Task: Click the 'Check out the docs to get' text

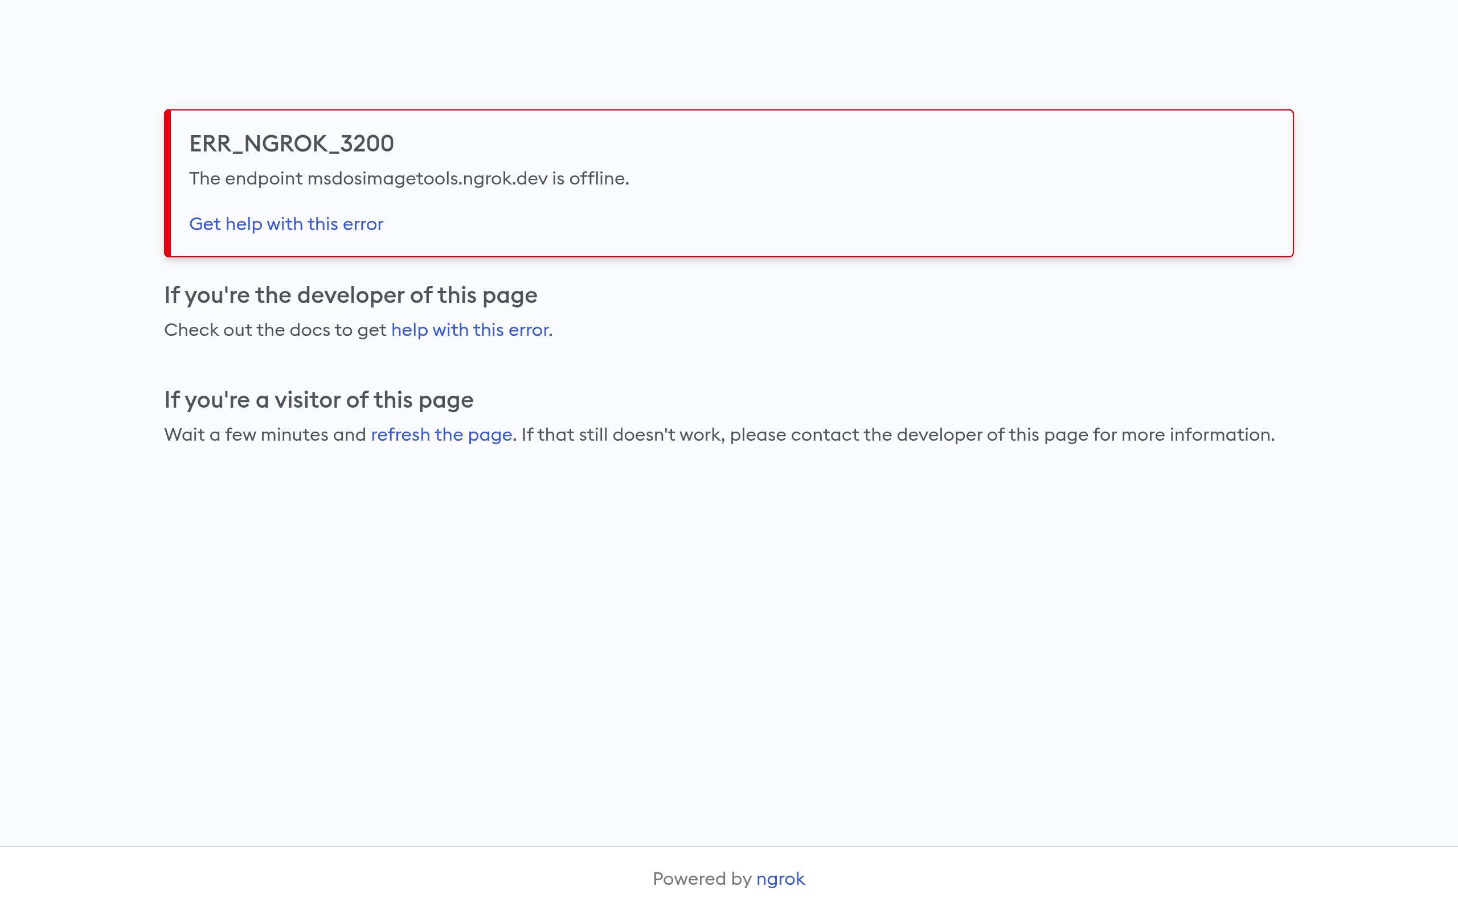Action: 275,330
